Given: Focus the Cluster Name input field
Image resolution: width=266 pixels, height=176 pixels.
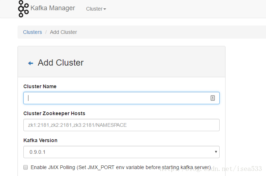Looking at the screenshot, I should point(122,98).
